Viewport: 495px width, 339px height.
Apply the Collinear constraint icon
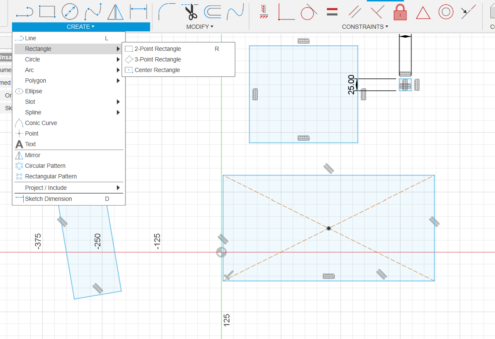(468, 12)
